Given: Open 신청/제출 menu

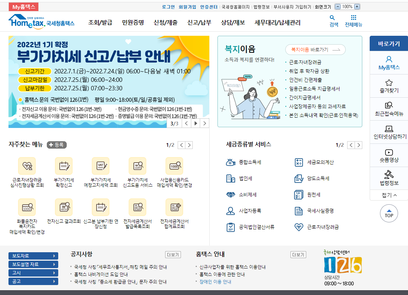Looking at the screenshot, I should point(165,22).
